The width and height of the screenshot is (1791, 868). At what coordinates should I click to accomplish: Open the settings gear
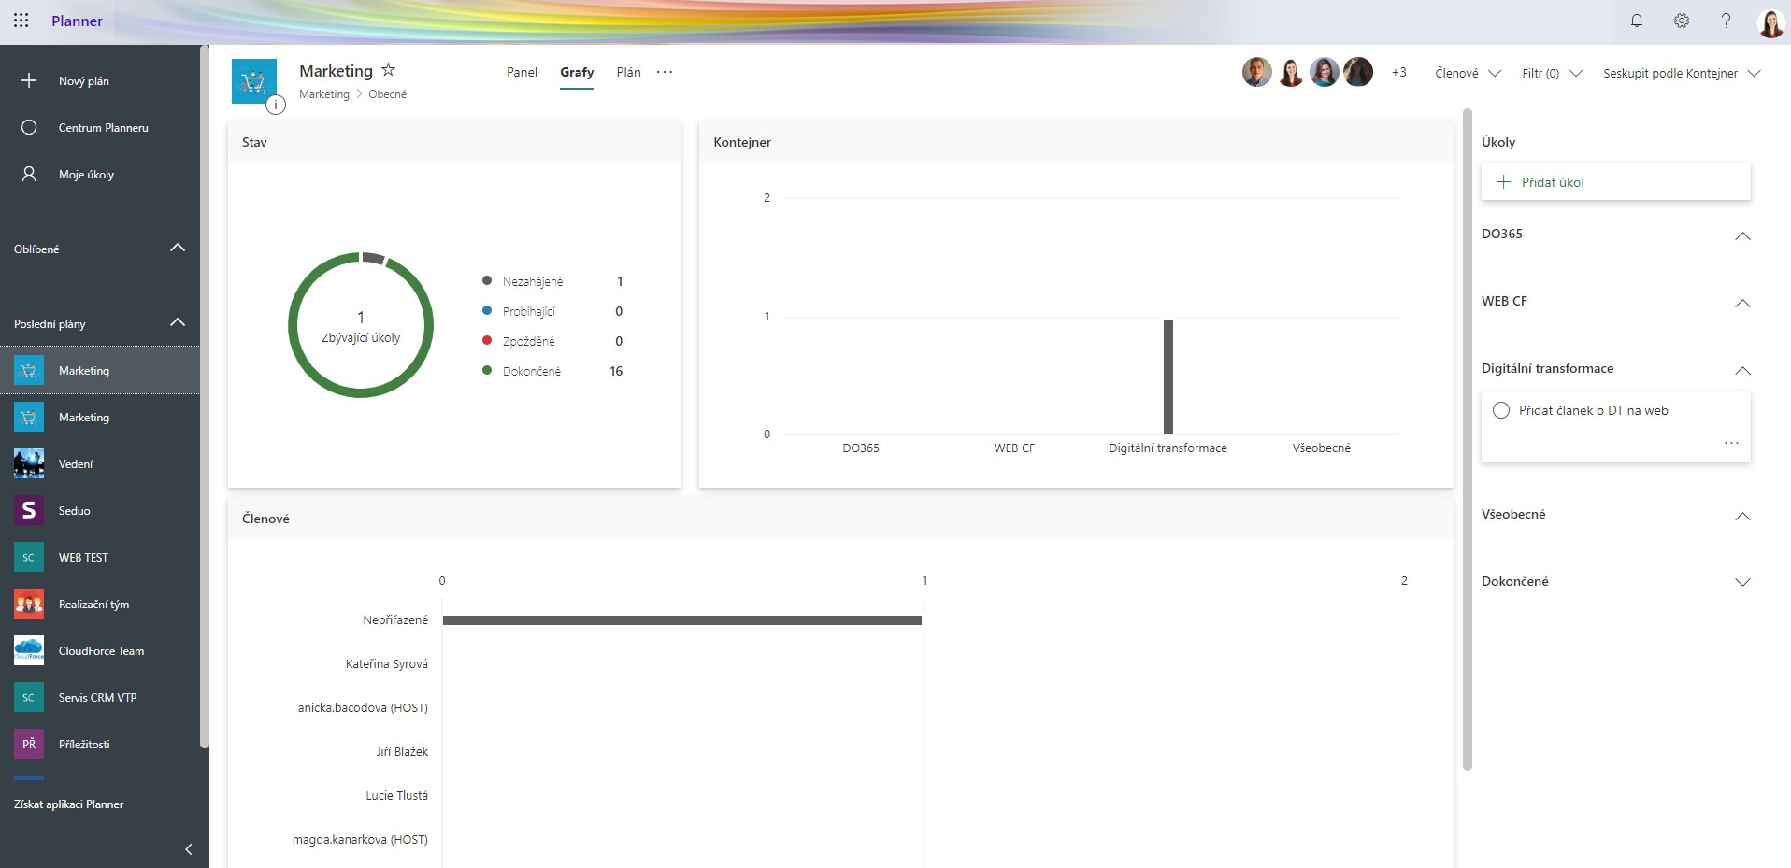pos(1681,21)
